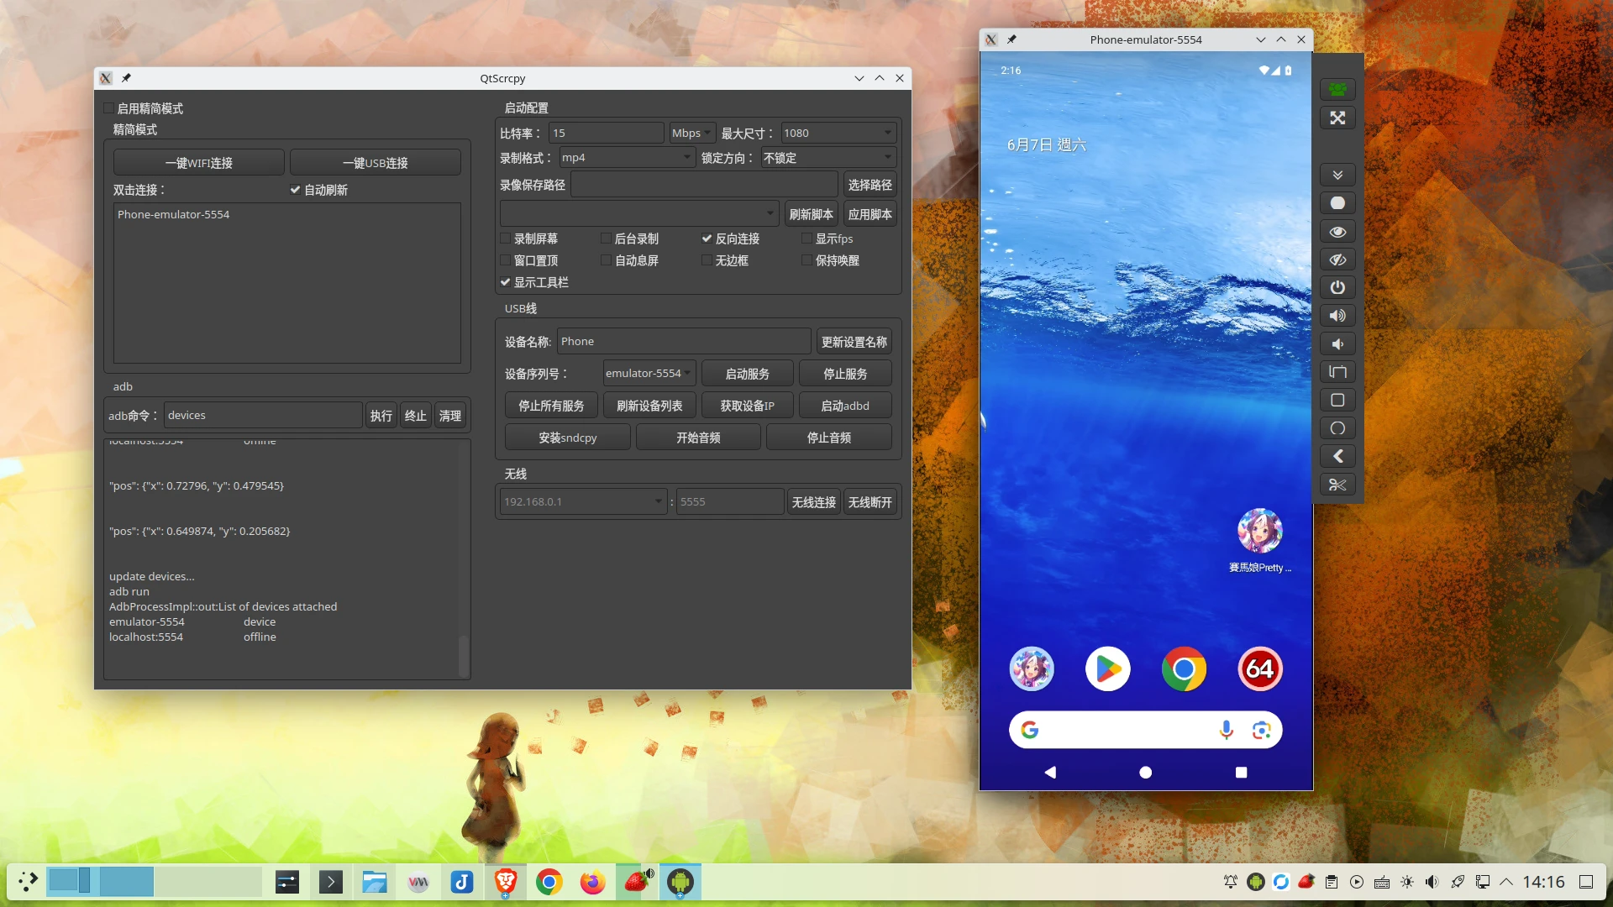
Task: Select Phone-emulator-5554 in the device list
Action: [174, 214]
